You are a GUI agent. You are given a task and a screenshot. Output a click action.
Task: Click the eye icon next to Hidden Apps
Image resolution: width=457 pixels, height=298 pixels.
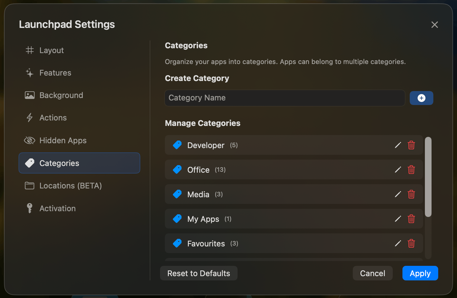(29, 140)
